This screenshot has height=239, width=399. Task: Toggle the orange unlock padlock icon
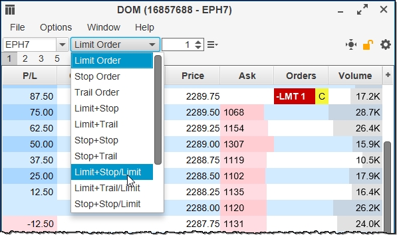click(368, 44)
